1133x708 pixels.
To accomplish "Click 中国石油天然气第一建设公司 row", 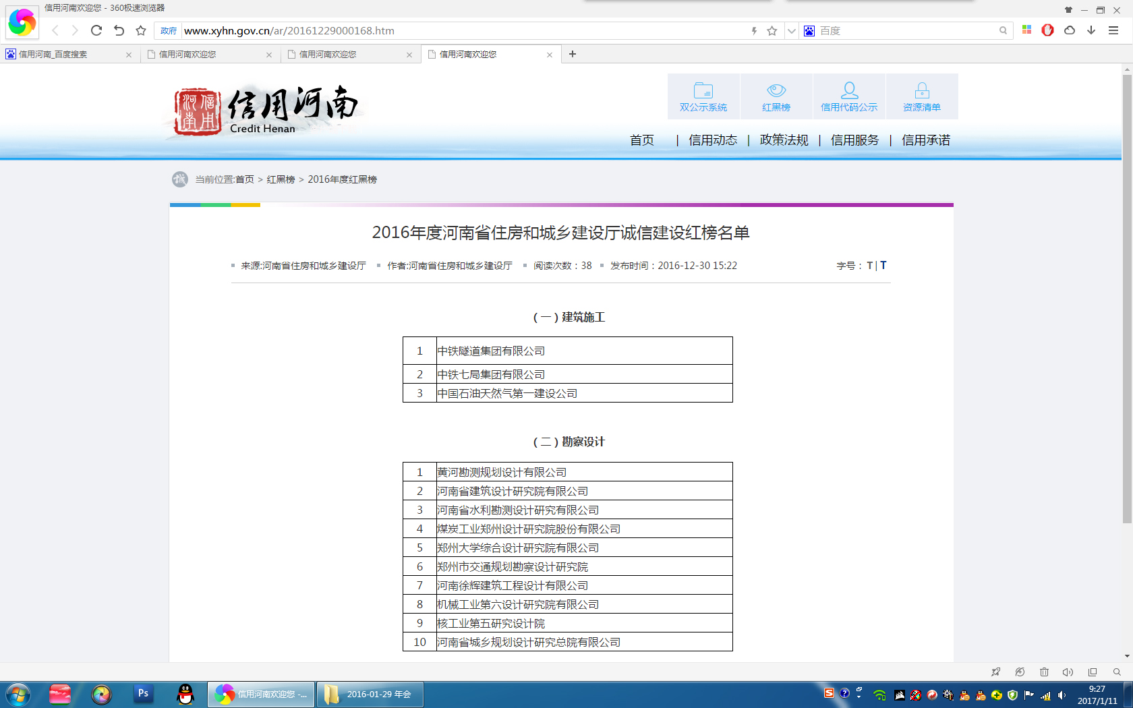I will [568, 393].
